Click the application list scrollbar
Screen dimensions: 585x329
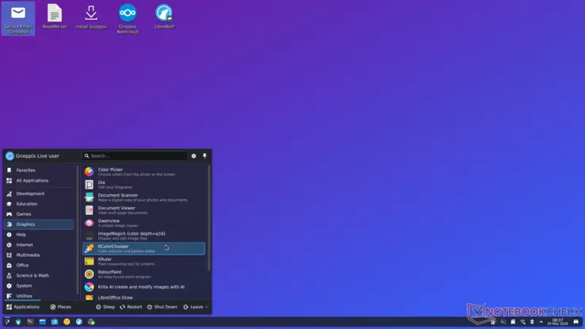(209, 218)
